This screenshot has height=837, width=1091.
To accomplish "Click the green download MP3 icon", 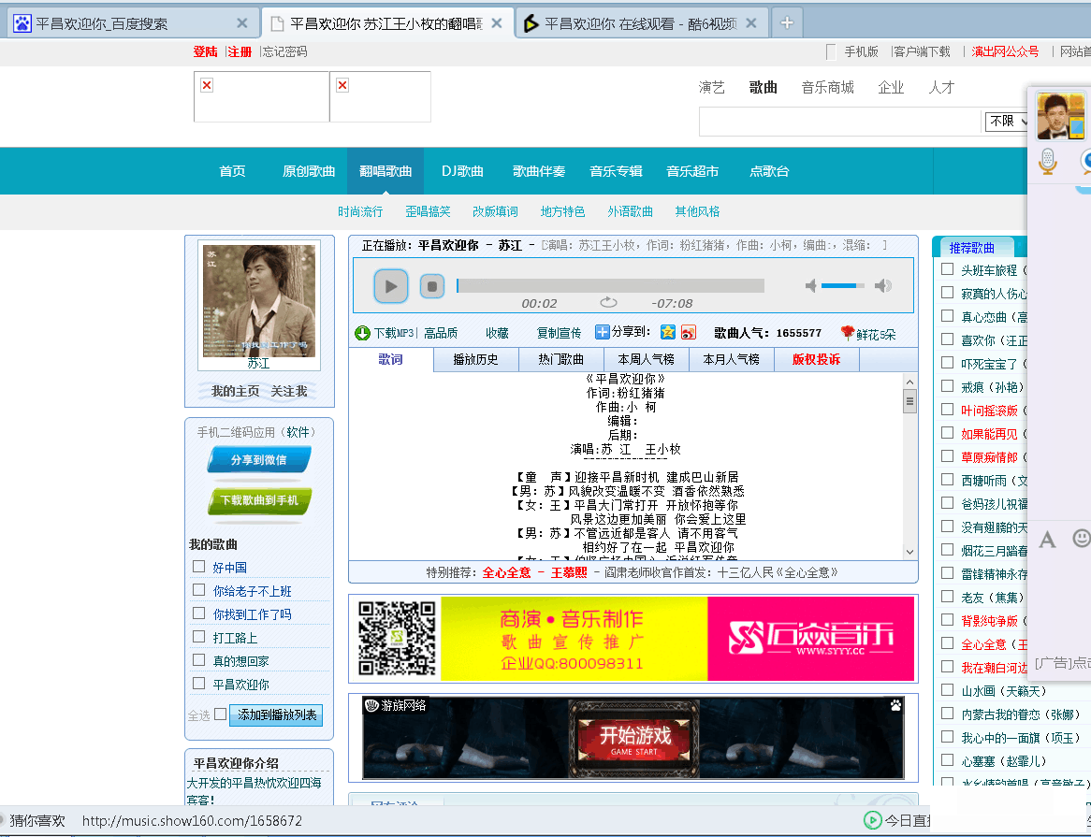I will point(362,333).
